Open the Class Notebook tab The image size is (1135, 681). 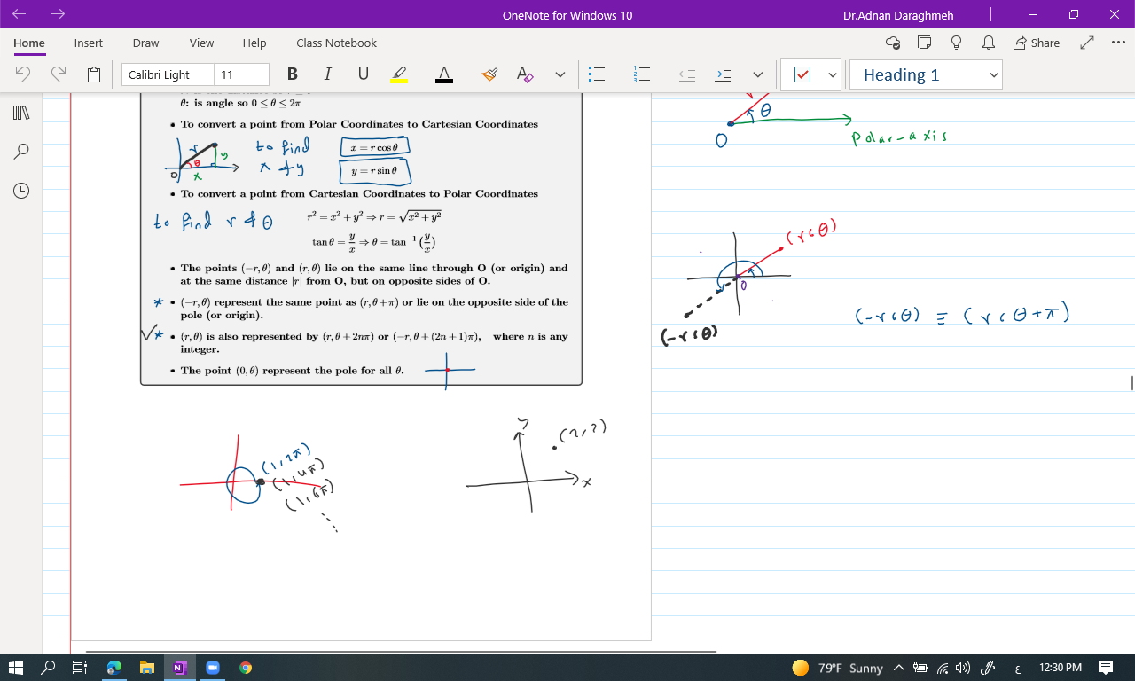(x=337, y=43)
